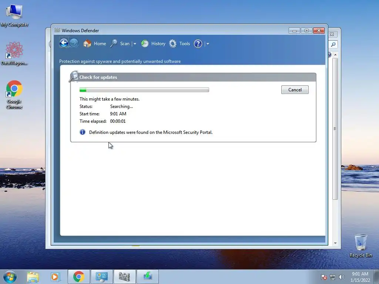
Task: Select the My Computer desktop icon
Action: (x=14, y=15)
